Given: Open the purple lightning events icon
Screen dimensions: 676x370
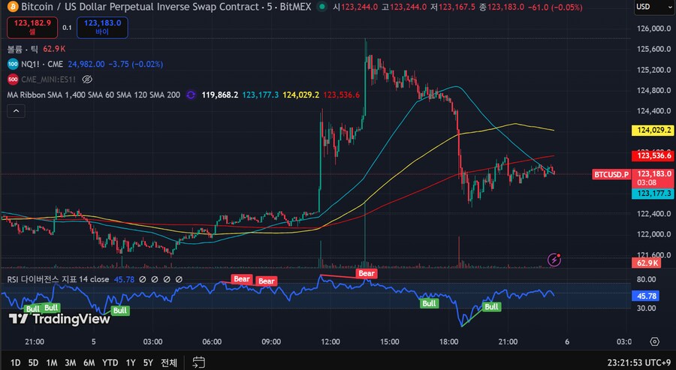Looking at the screenshot, I should (554, 260).
